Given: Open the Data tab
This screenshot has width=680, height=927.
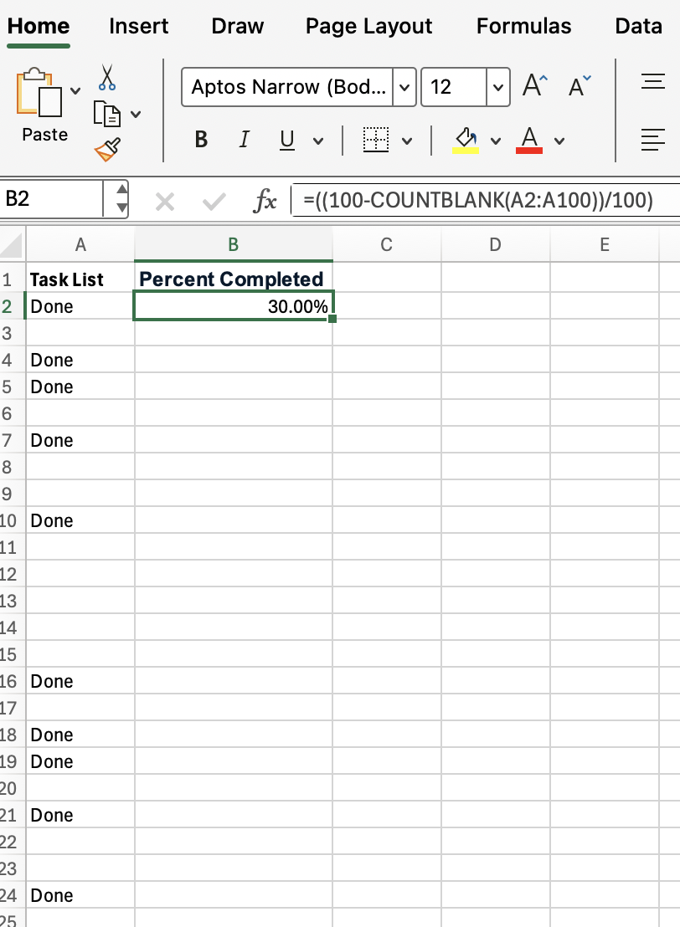Looking at the screenshot, I should [x=639, y=26].
